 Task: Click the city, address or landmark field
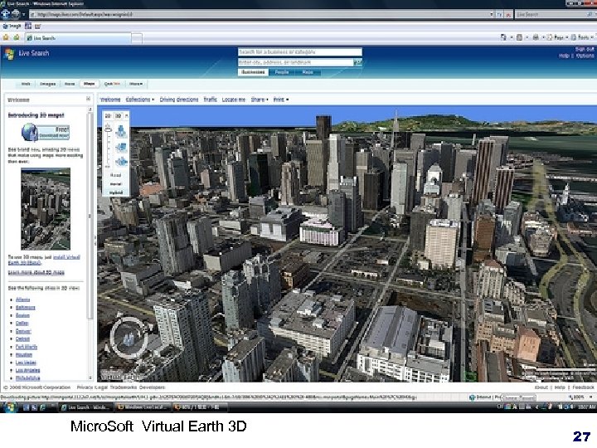click(296, 62)
